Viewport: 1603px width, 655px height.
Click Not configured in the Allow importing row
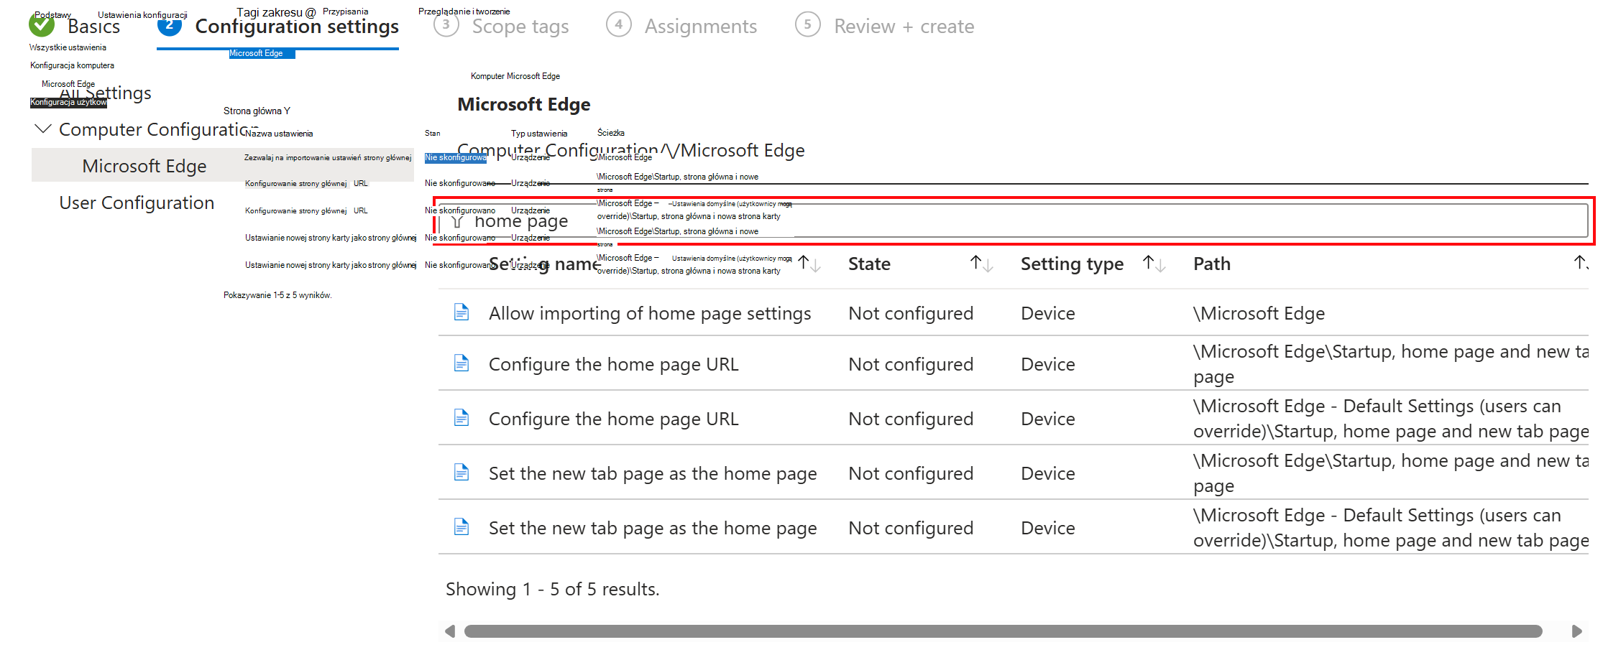[x=911, y=313]
